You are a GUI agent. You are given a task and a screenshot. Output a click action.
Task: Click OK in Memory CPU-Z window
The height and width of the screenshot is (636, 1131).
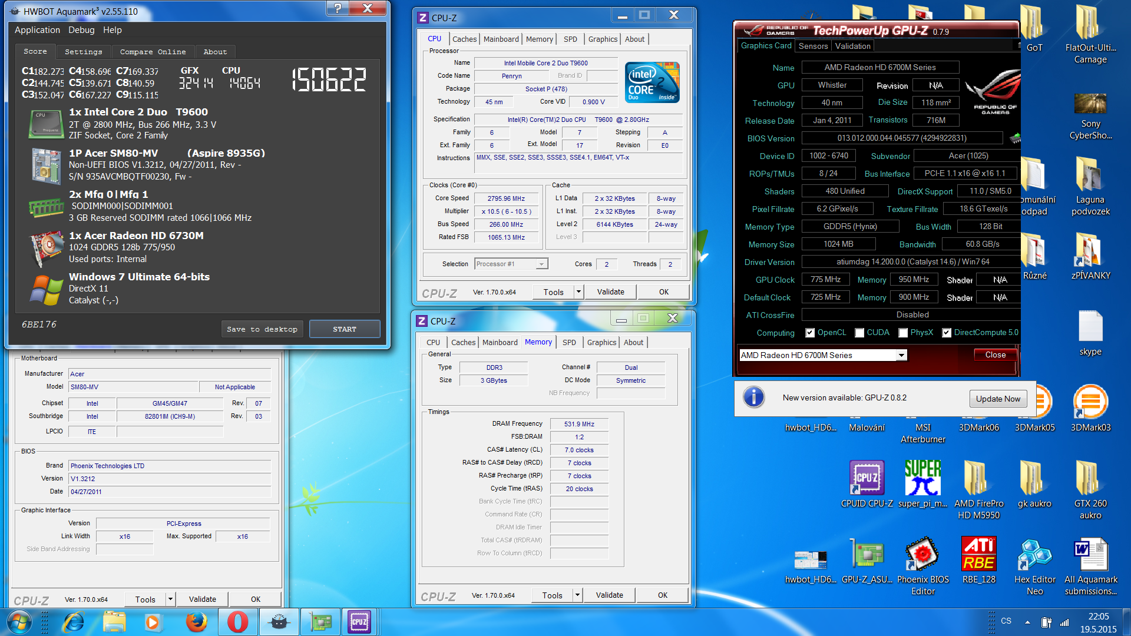[662, 595]
